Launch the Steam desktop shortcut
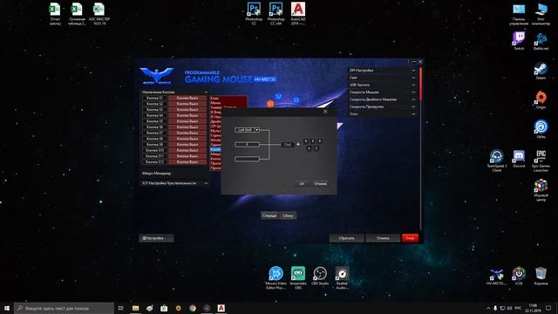This screenshot has height=314, width=558. [541, 70]
